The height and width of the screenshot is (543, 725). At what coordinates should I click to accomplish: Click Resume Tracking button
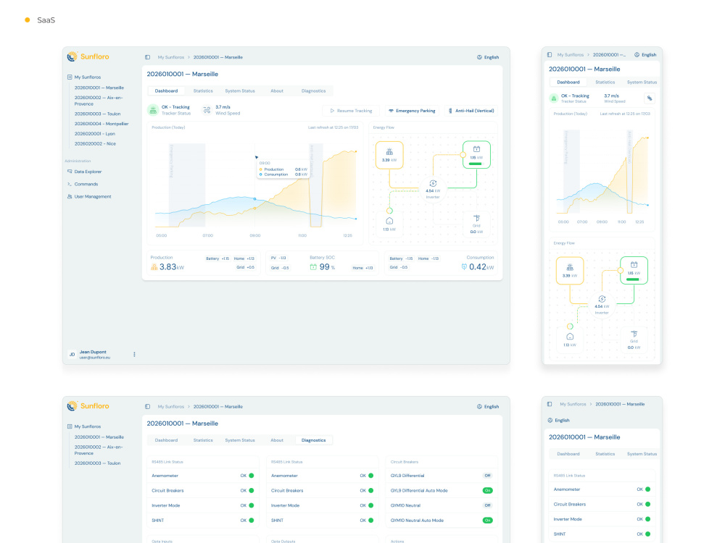click(x=351, y=111)
